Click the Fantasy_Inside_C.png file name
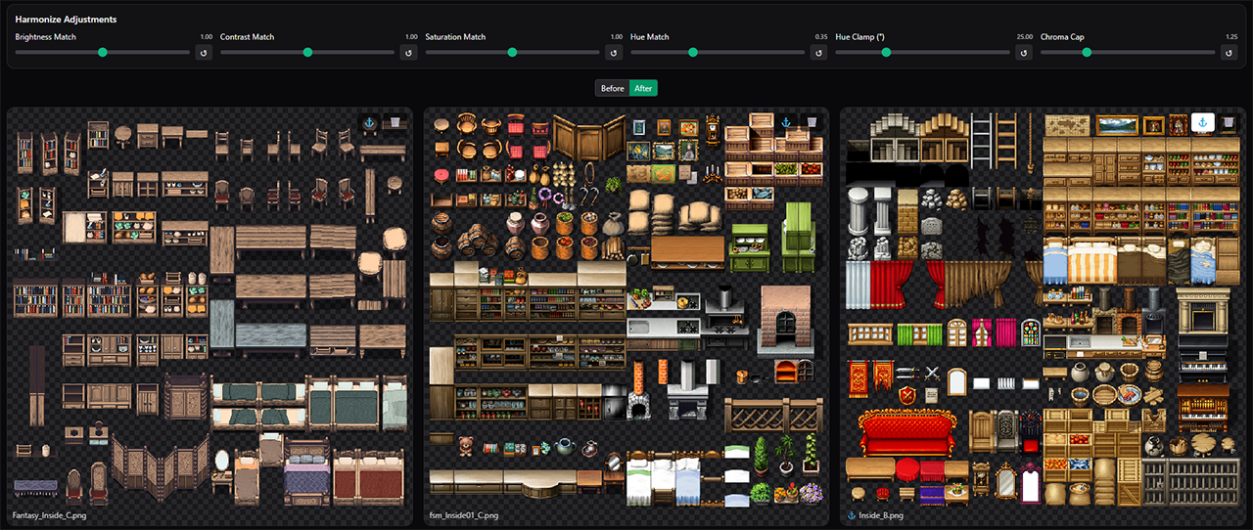 click(47, 515)
